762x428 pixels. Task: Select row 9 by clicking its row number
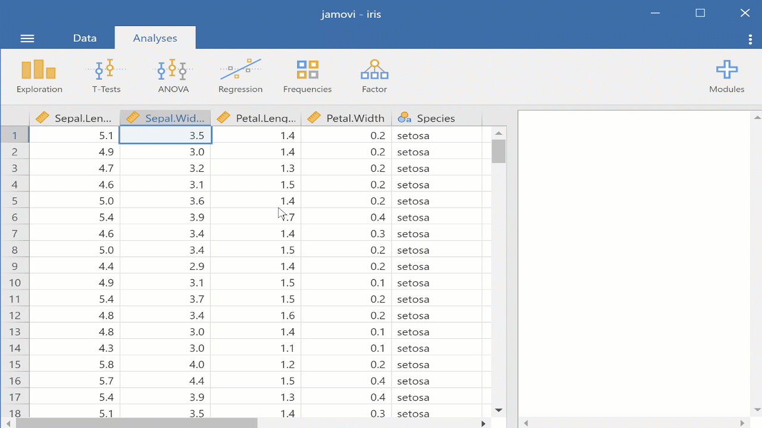pos(15,266)
